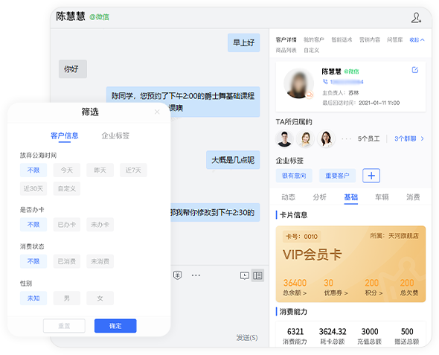Switch to 分析 customer tab
Image resolution: width=439 pixels, height=355 pixels.
click(319, 197)
